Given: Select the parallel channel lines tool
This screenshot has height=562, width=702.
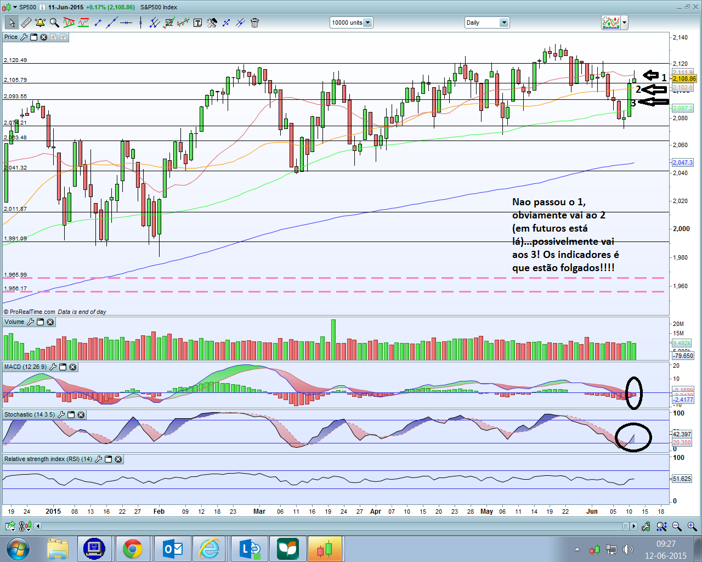Looking at the screenshot, I should pyautogui.click(x=155, y=23).
